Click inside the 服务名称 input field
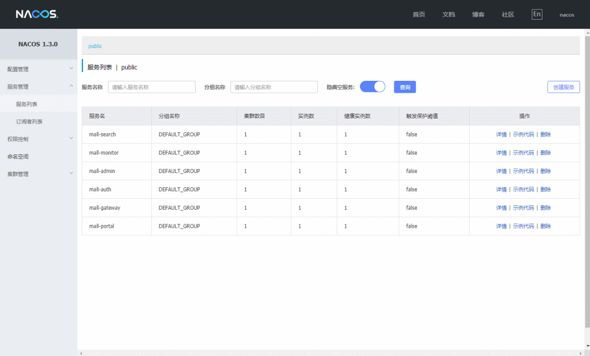The image size is (590, 356). [153, 87]
